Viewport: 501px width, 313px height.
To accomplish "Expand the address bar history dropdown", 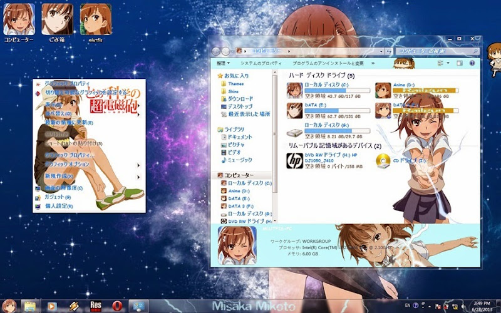I will coord(381,51).
